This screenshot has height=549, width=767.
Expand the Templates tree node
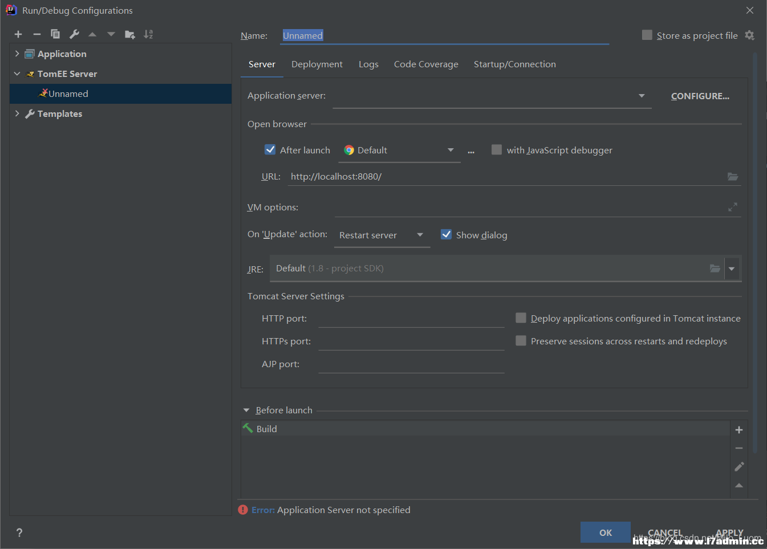[17, 113]
